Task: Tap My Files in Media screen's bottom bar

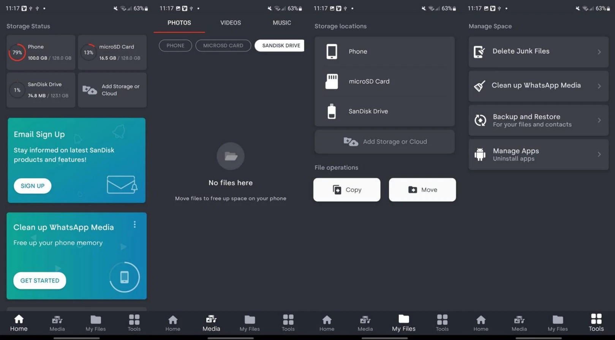Action: point(250,323)
